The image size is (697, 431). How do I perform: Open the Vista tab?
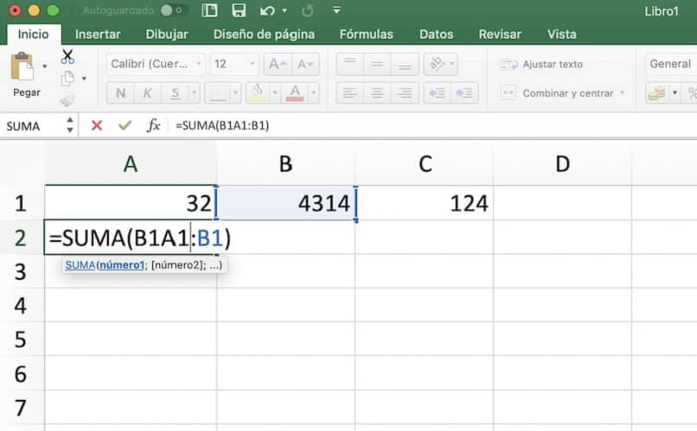[x=562, y=35]
